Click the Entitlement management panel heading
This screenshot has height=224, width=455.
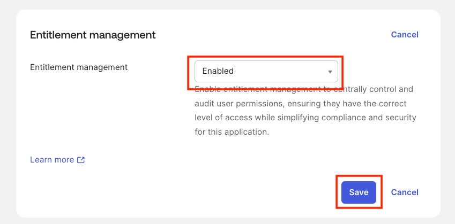pyautogui.click(x=93, y=35)
